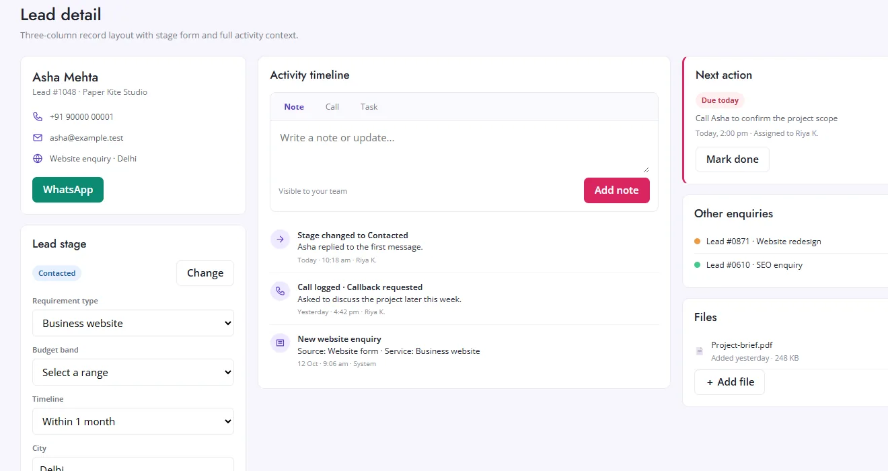The height and width of the screenshot is (471, 888).
Task: Click the note icon for New website enquiry
Action: 280,343
